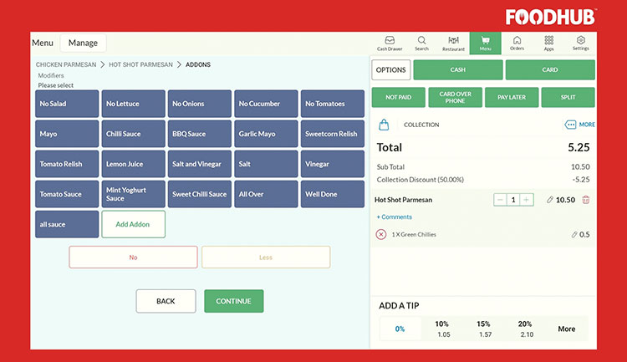627x362 pixels.
Task: Delete Hot Shot Parmesan with trash icon
Action: click(585, 200)
